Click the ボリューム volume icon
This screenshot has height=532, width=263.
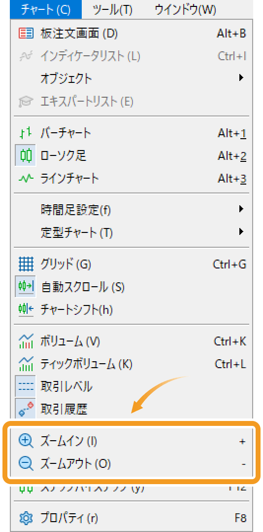[26, 342]
